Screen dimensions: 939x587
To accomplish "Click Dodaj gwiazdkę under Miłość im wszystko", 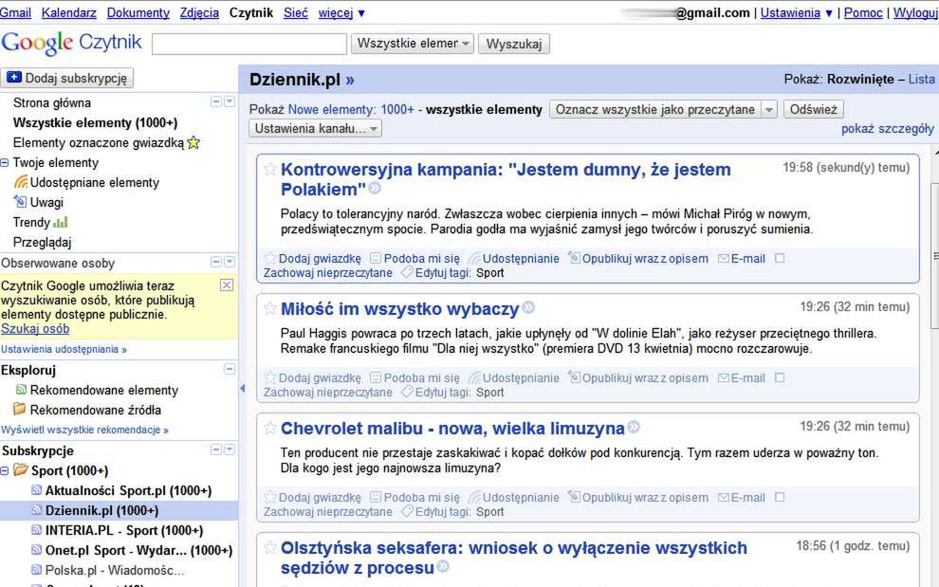I will [313, 378].
